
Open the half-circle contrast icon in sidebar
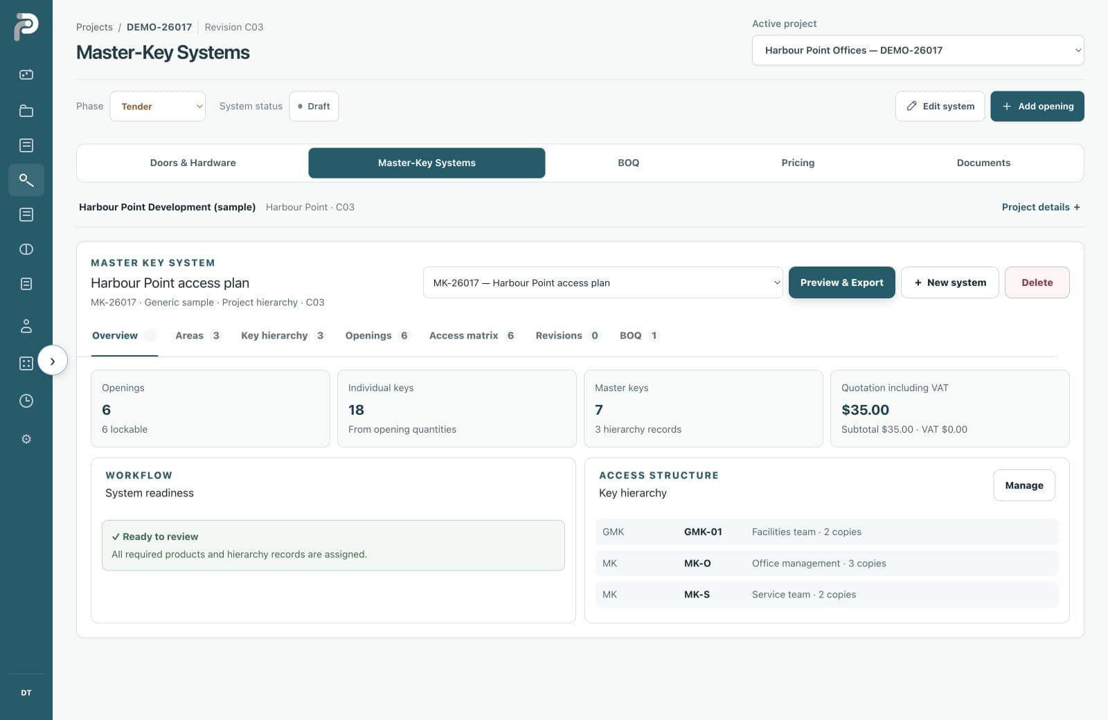tap(26, 249)
